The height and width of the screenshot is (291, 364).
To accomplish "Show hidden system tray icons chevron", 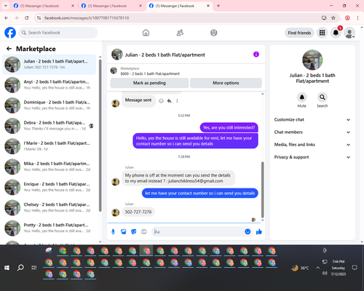I will 317,268.
